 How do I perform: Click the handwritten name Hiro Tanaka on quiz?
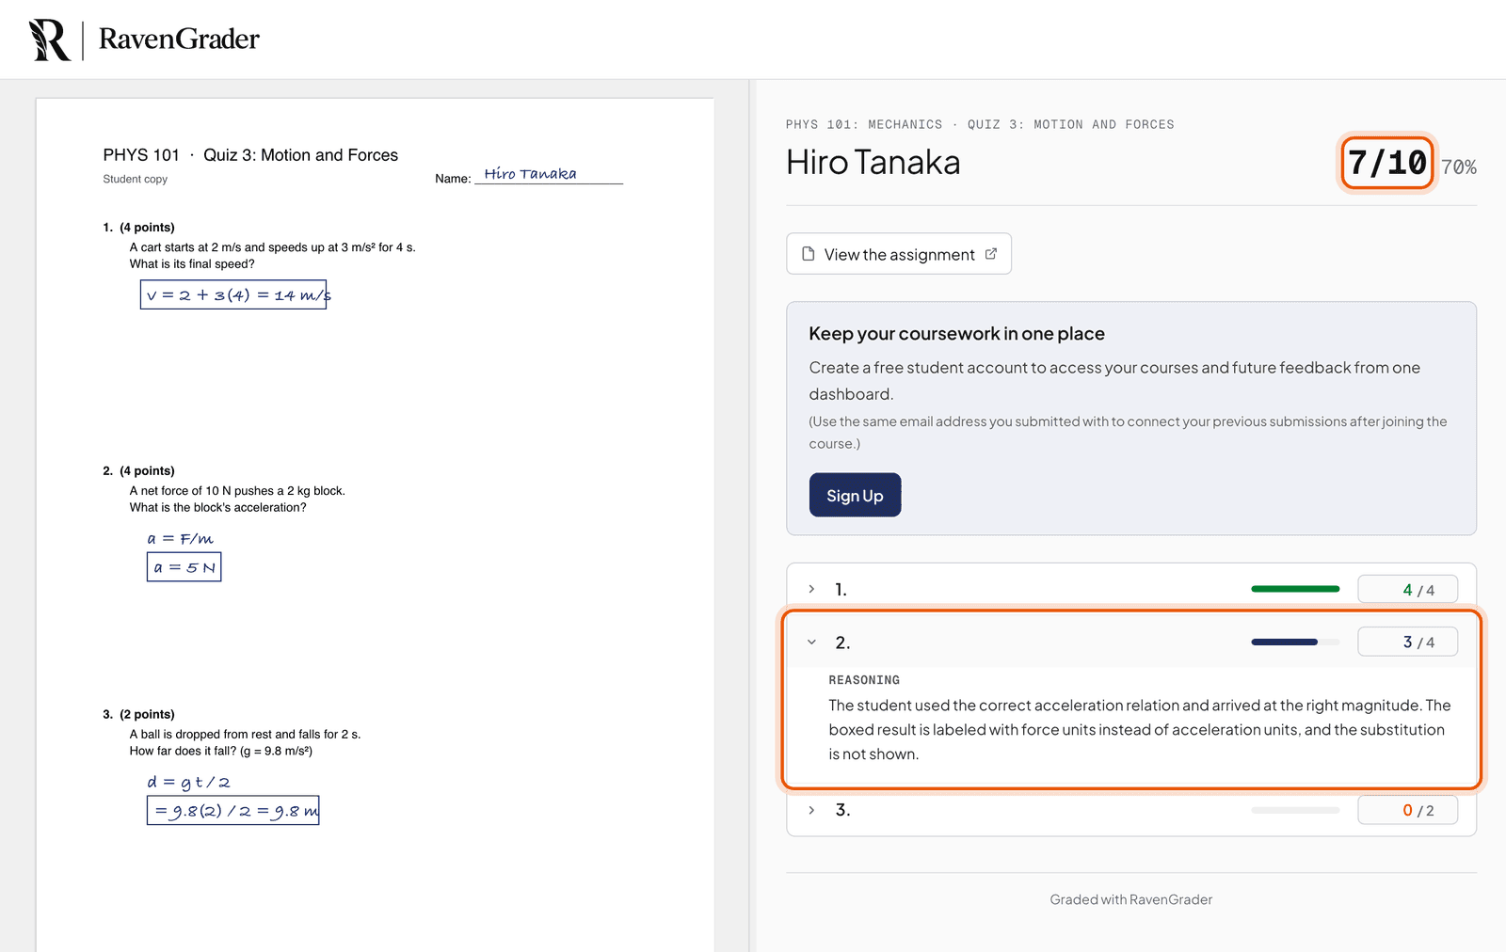pyautogui.click(x=530, y=174)
